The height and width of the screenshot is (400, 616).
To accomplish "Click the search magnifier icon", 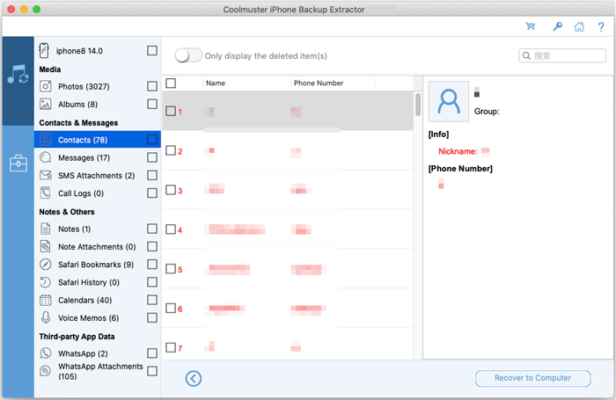I will 526,55.
